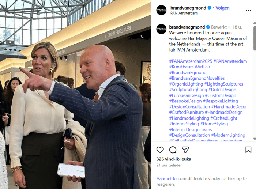The height and width of the screenshot is (189, 256).
Task: Click the Aanmelden login link
Action: [x=167, y=178]
